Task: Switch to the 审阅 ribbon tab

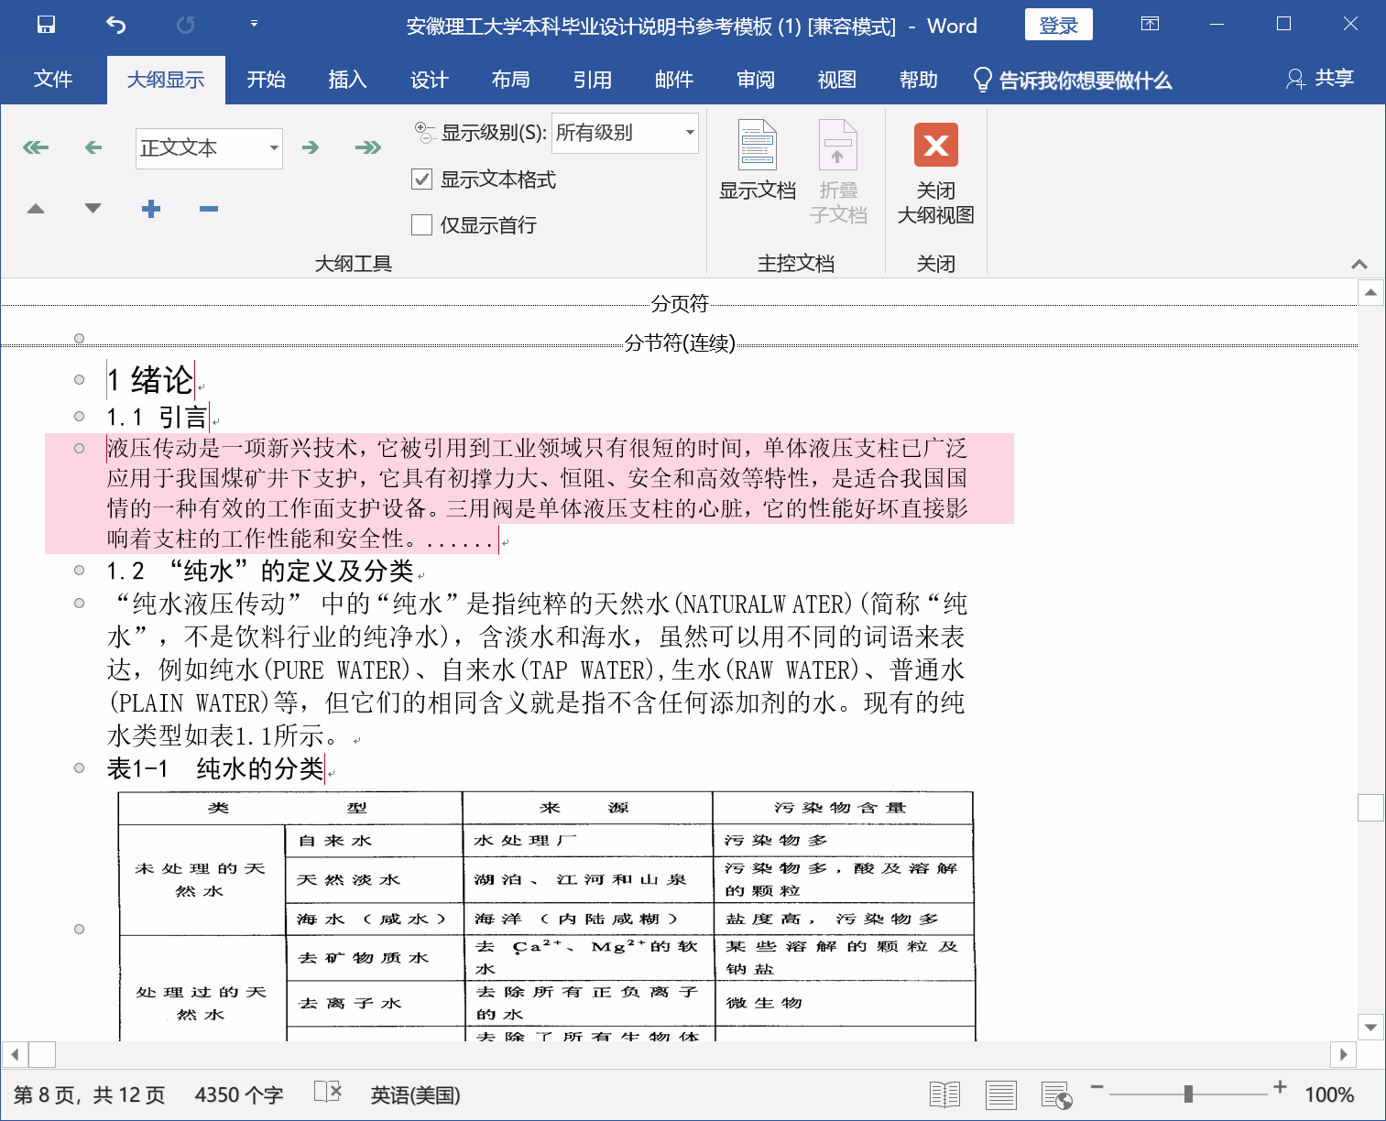Action: click(755, 80)
